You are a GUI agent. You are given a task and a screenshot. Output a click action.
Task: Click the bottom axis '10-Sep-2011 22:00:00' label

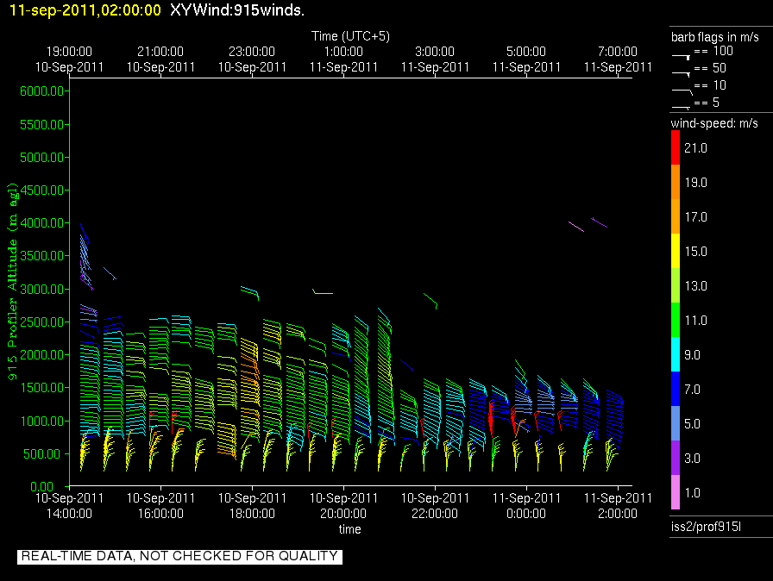(x=435, y=506)
